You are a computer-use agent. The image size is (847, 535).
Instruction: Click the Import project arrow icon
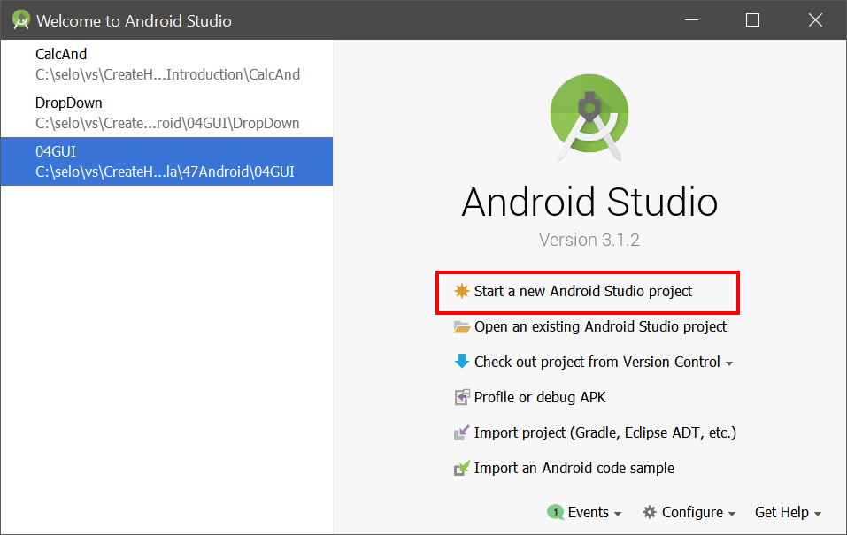[461, 432]
